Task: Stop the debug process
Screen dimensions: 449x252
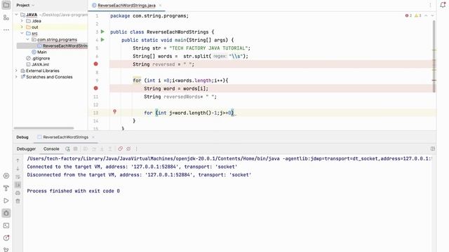Action: (x=76, y=149)
